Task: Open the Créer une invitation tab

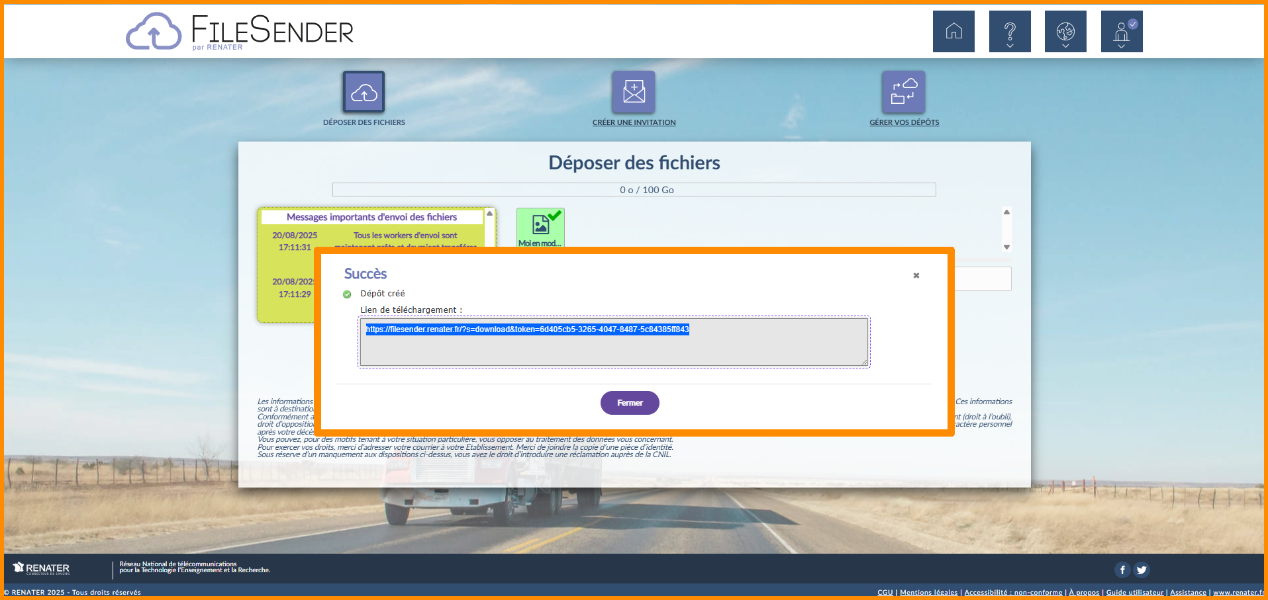Action: (x=634, y=122)
